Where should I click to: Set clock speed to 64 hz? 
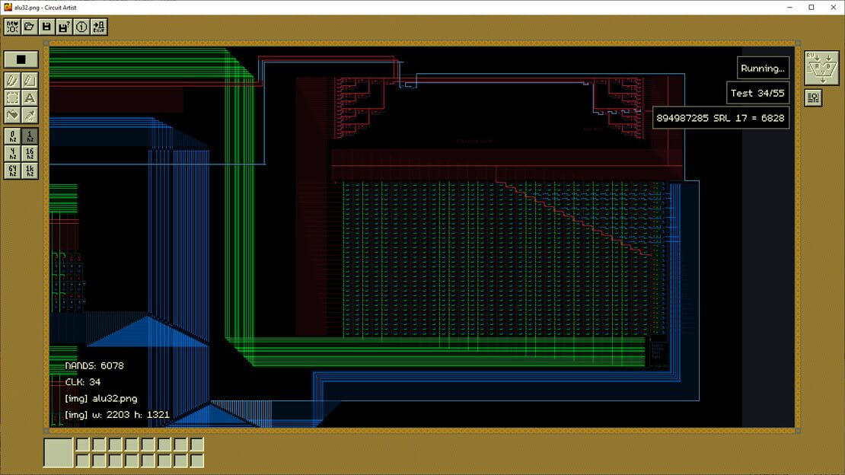pyautogui.click(x=12, y=171)
